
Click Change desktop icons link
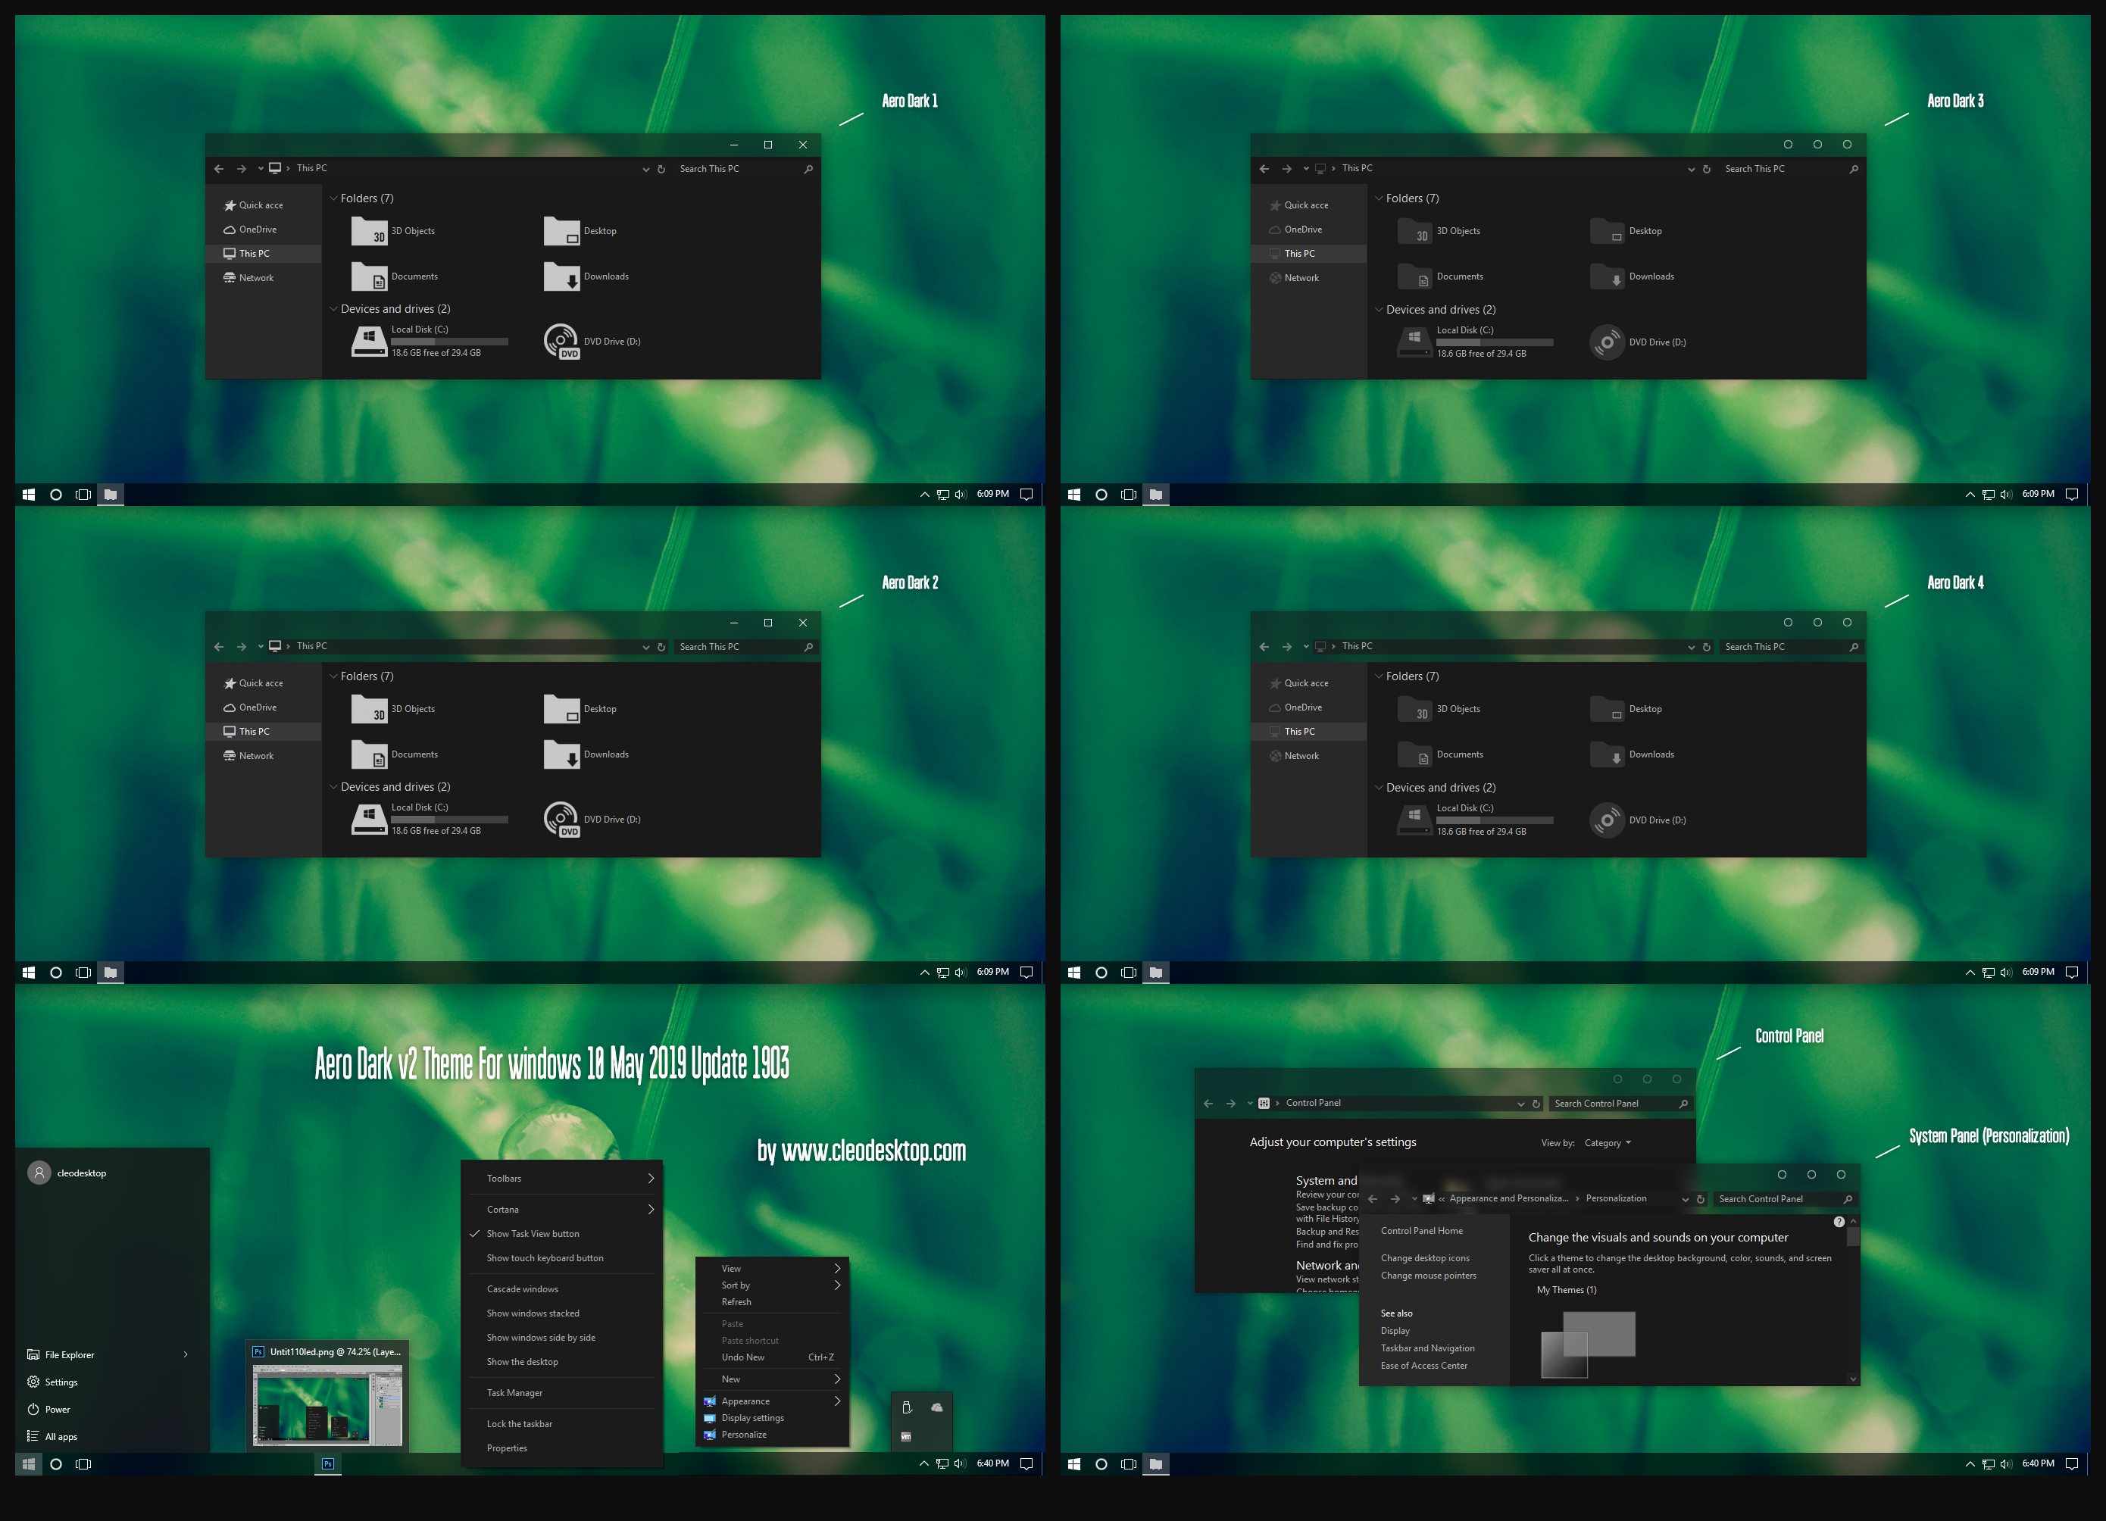click(x=1424, y=1259)
